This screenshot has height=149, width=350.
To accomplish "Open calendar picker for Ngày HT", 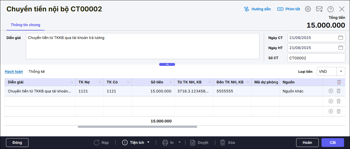I will tap(341, 48).
